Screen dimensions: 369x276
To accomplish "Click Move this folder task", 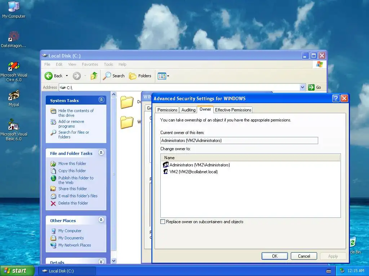I will pyautogui.click(x=72, y=164).
